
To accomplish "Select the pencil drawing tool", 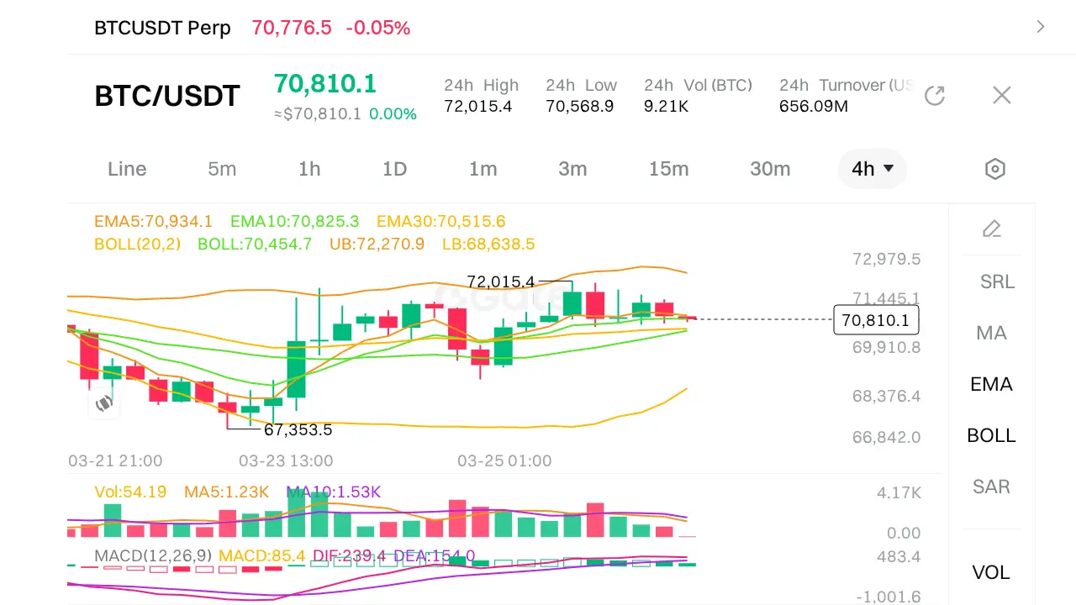I will [992, 229].
